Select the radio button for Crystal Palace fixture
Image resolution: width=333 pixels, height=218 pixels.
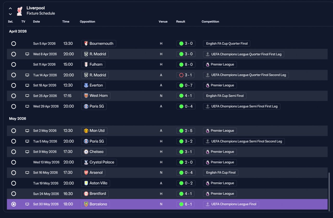(x=14, y=162)
